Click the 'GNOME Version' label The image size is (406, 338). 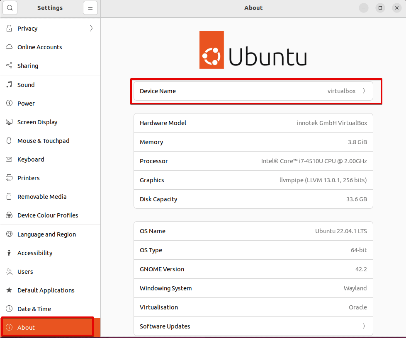pyautogui.click(x=162, y=269)
